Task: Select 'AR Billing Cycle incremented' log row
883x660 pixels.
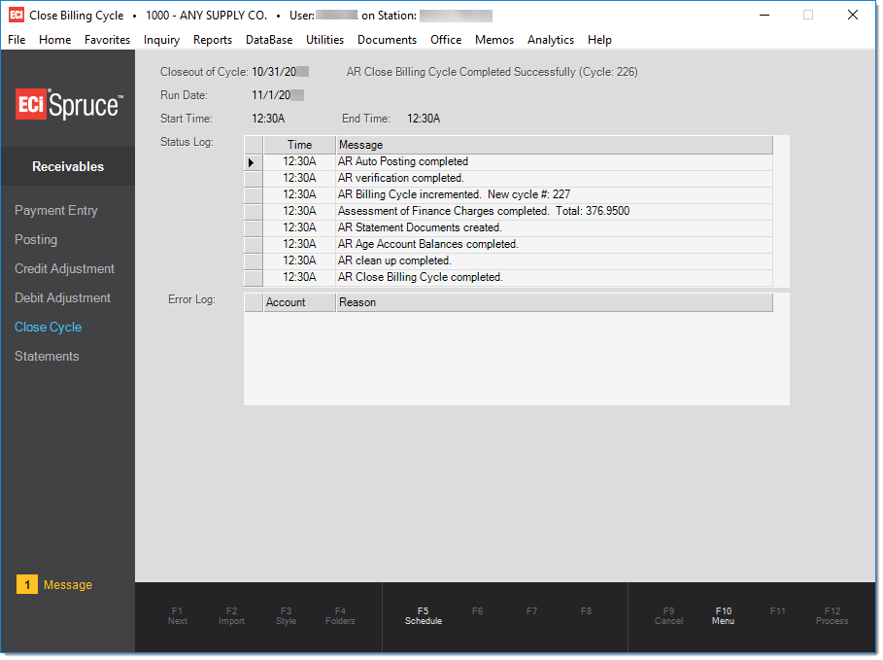Action: pos(508,194)
